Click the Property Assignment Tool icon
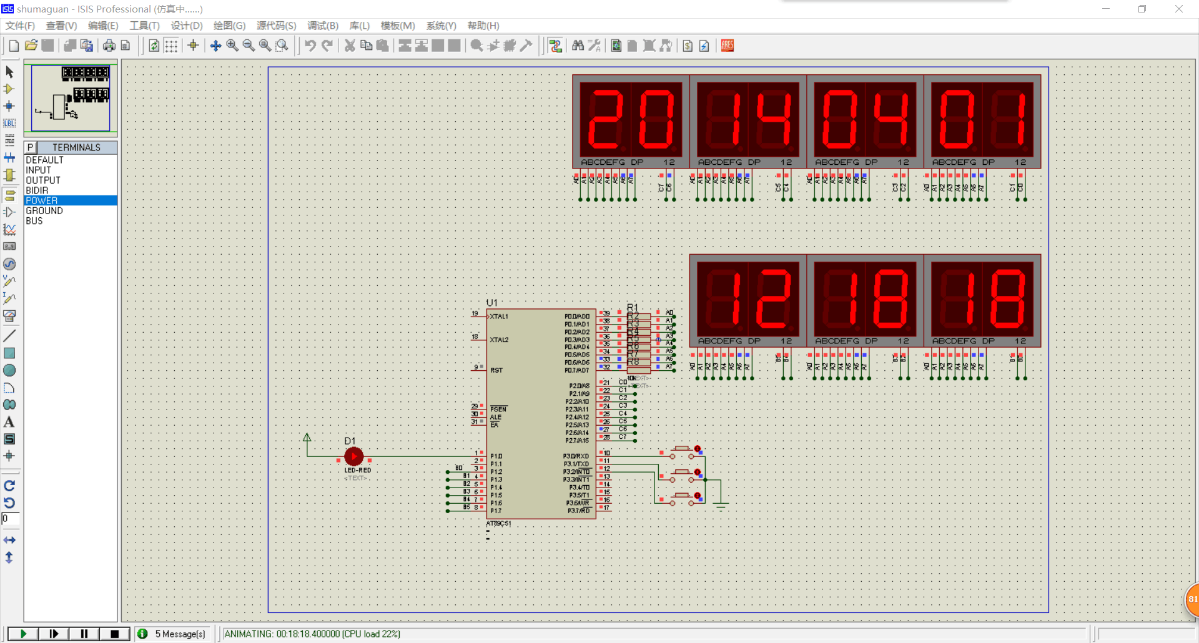 (595, 46)
